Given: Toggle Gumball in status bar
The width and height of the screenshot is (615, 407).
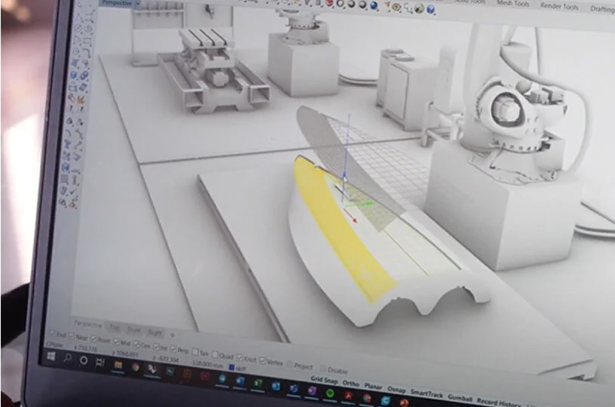Looking at the screenshot, I should [460, 397].
